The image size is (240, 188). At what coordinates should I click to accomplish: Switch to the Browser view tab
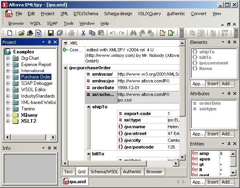pos(154,172)
